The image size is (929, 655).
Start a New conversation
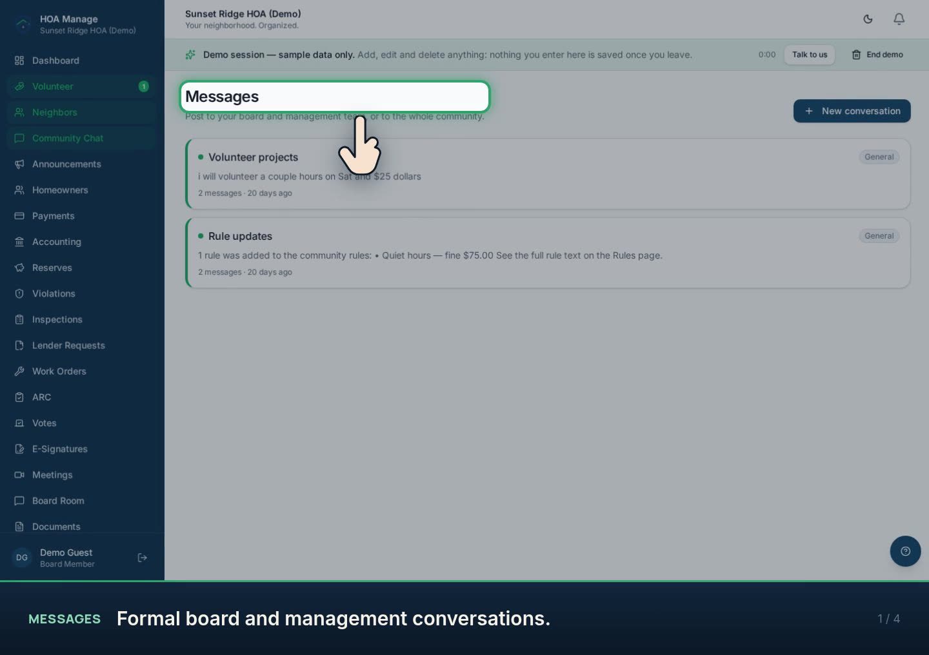[x=852, y=111]
